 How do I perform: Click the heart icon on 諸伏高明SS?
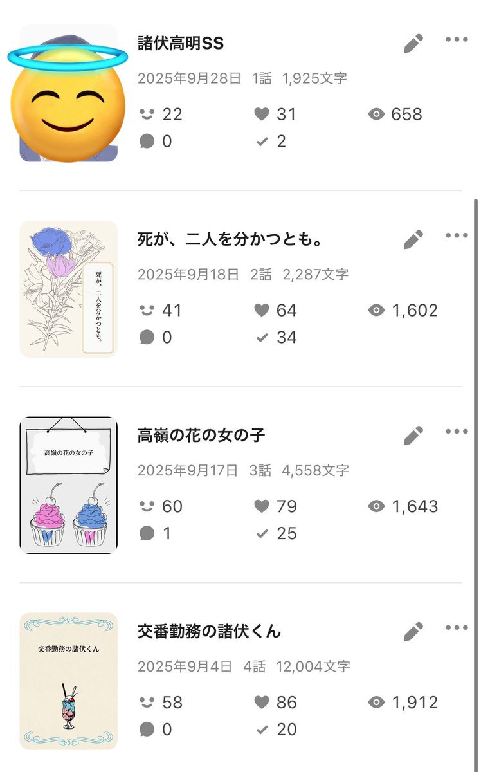point(261,115)
